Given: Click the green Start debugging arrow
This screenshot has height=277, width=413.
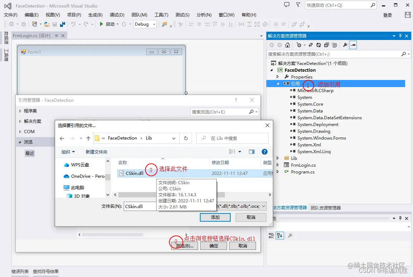Looking at the screenshot, I should [102, 24].
